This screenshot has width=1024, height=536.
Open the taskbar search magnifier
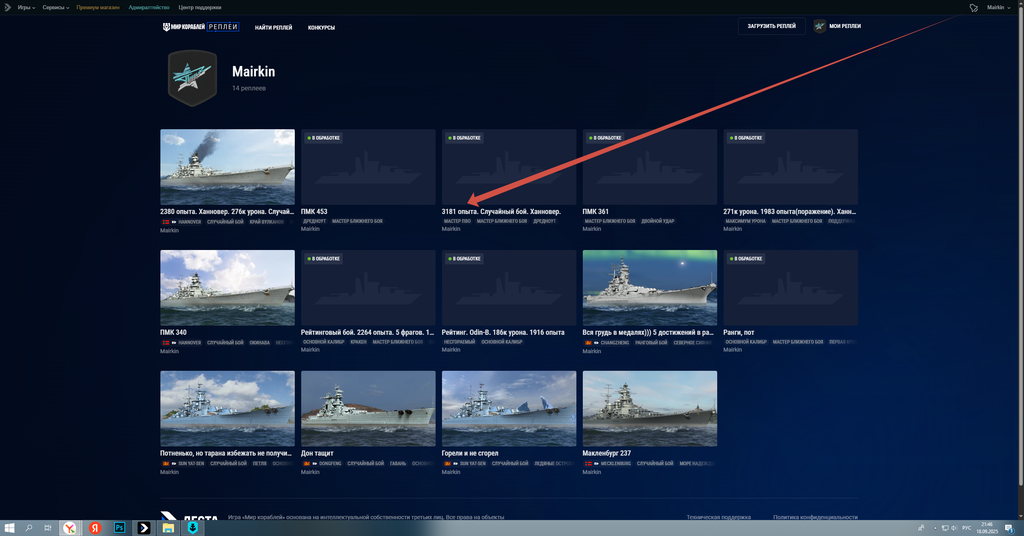pos(29,528)
